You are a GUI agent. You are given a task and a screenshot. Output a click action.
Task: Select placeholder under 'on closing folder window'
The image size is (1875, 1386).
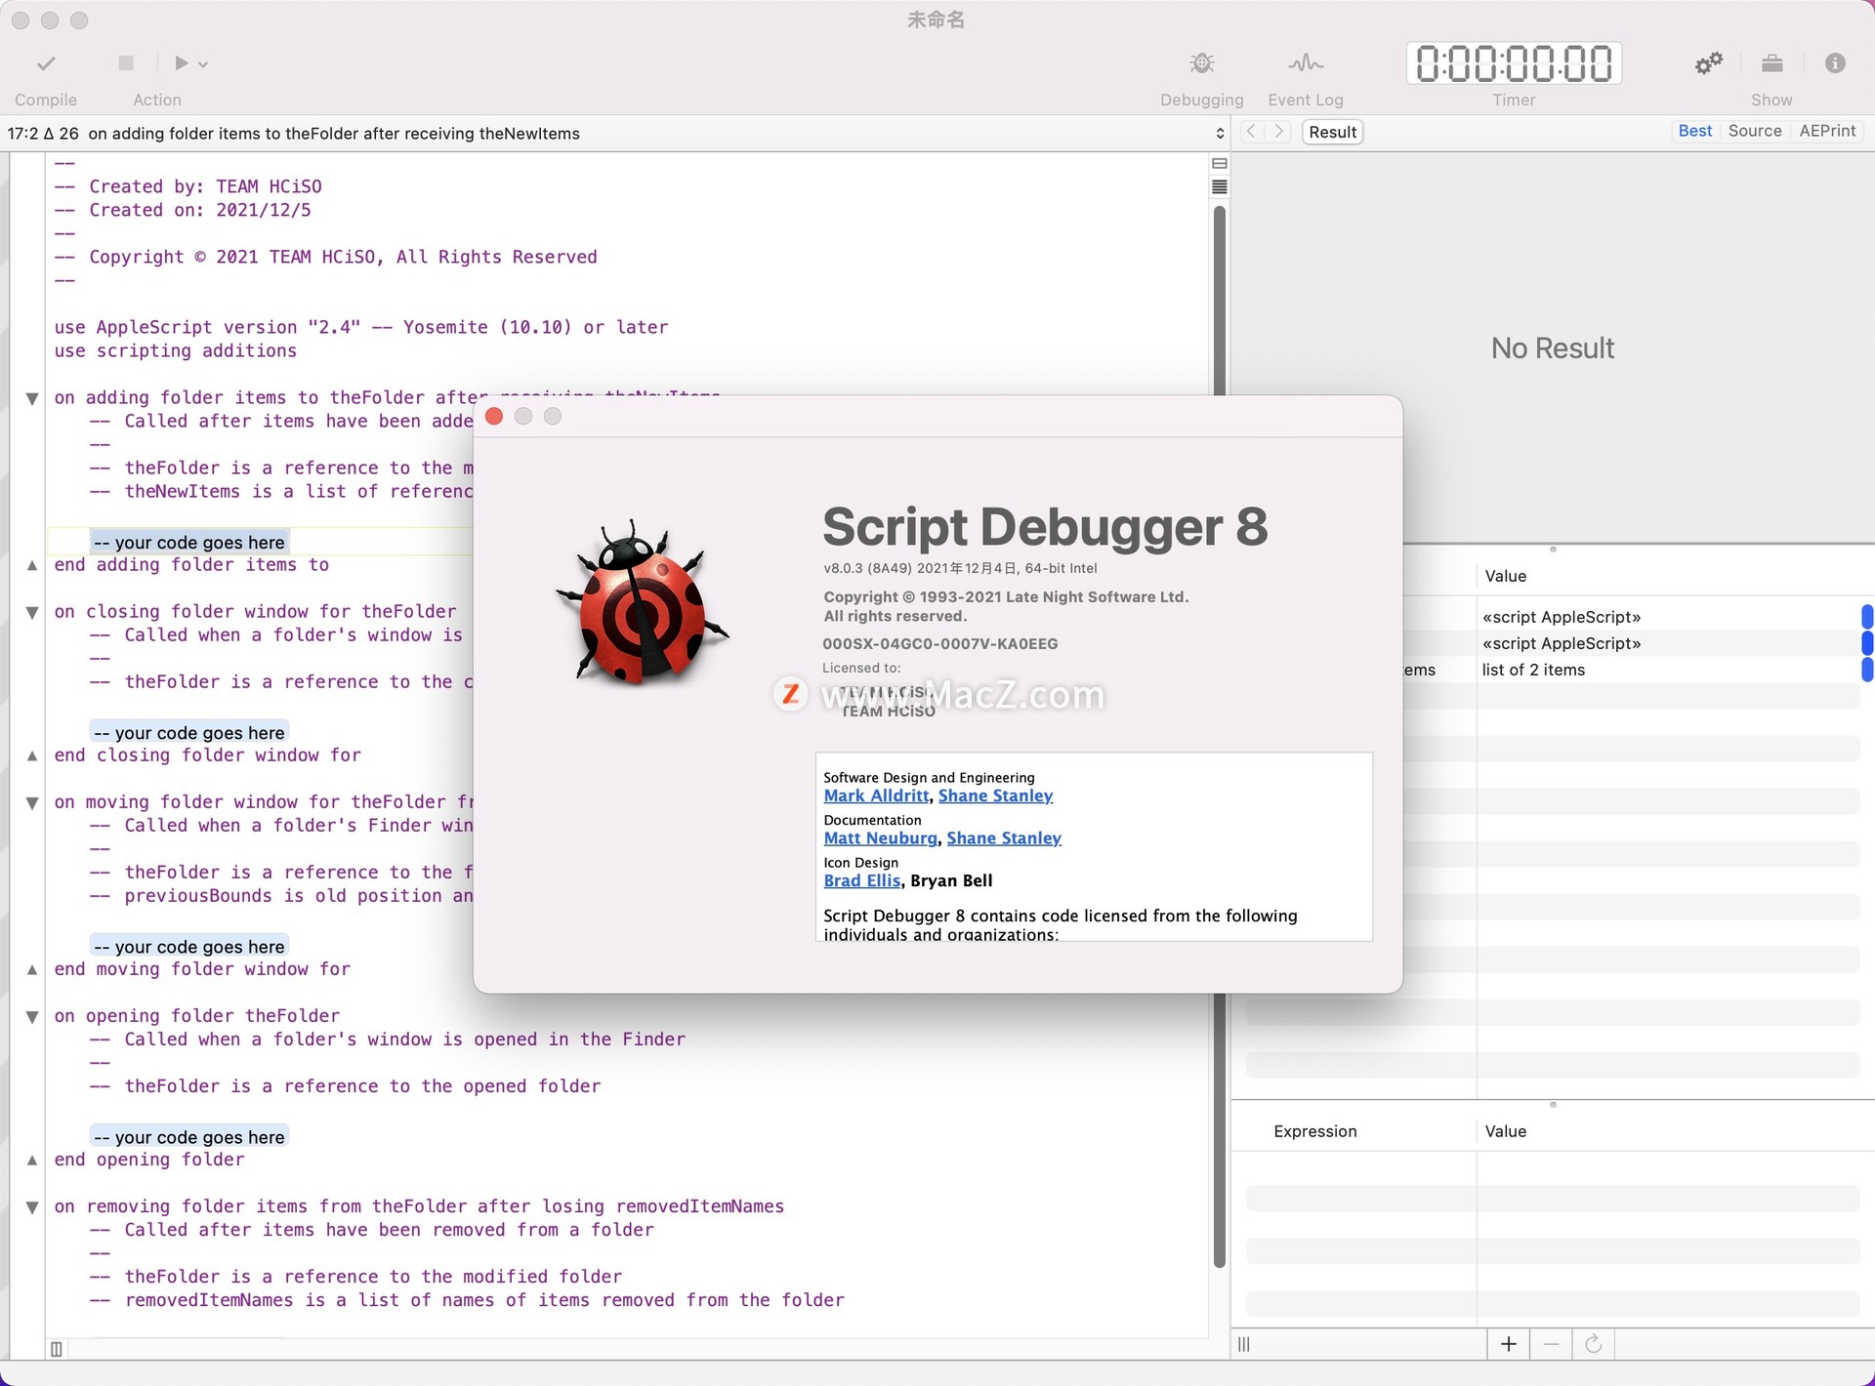[x=189, y=732]
